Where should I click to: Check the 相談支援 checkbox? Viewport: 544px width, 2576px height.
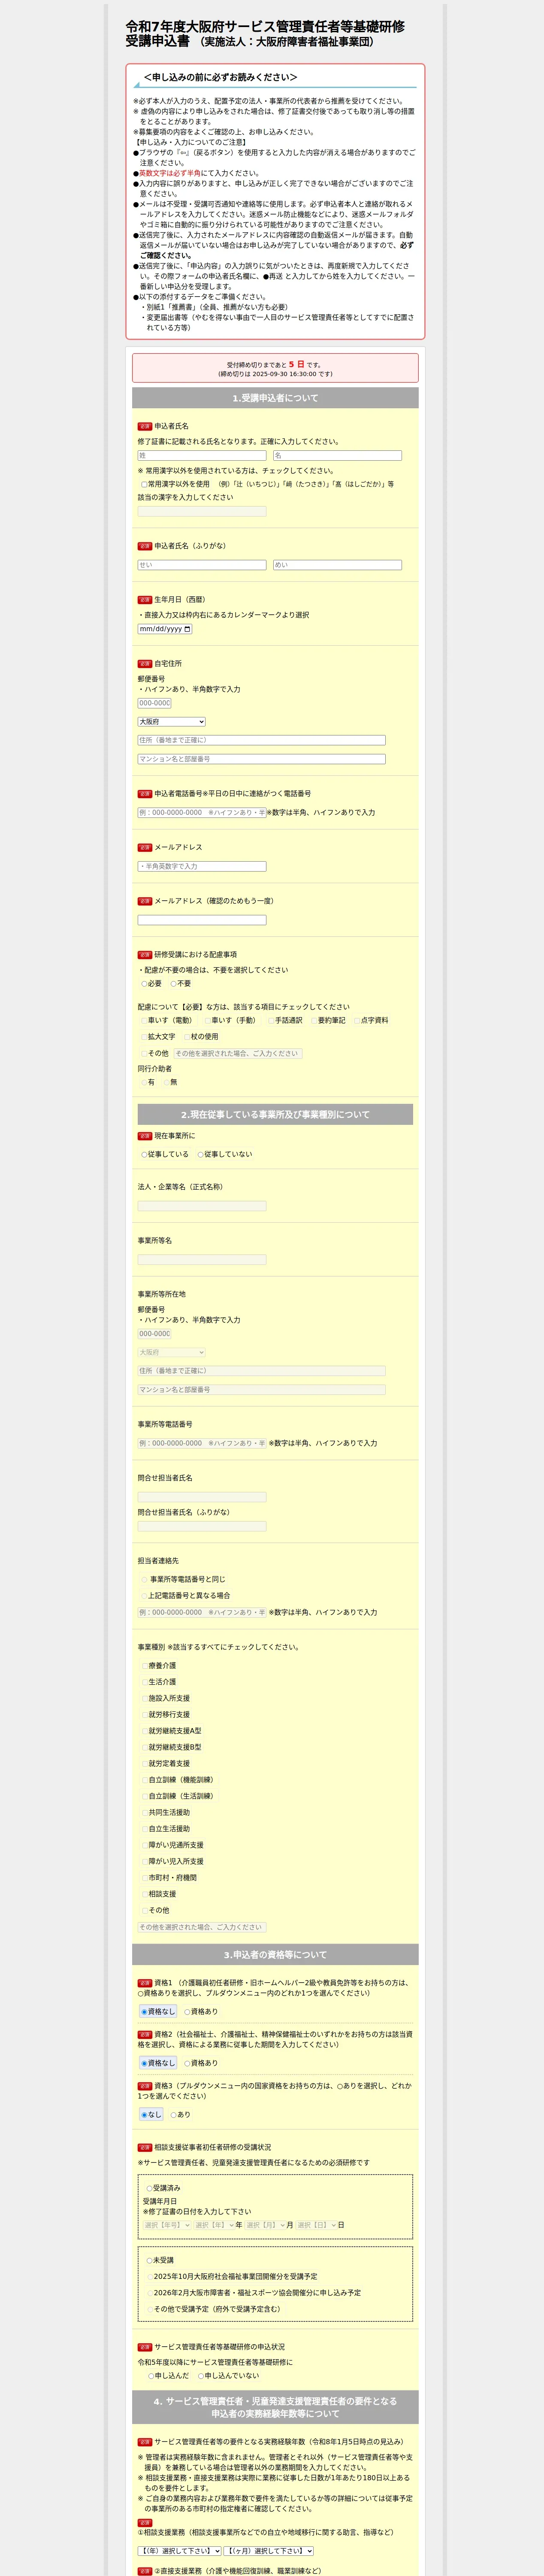[145, 1894]
